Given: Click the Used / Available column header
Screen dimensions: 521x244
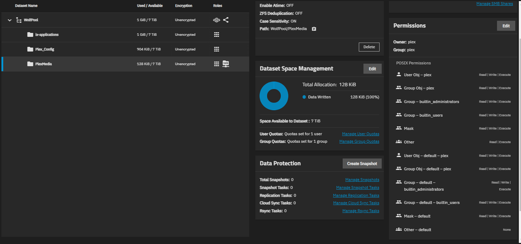Looking at the screenshot, I should (x=150, y=6).
